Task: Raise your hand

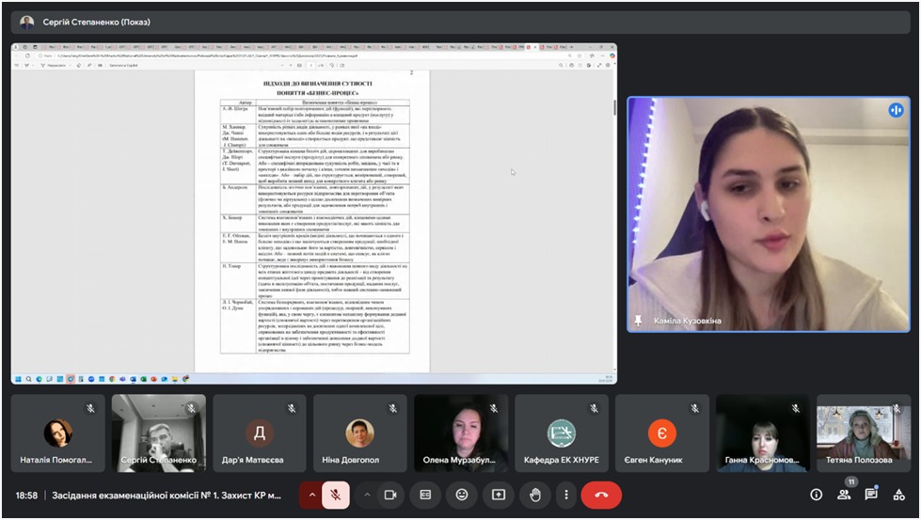Action: [x=535, y=495]
